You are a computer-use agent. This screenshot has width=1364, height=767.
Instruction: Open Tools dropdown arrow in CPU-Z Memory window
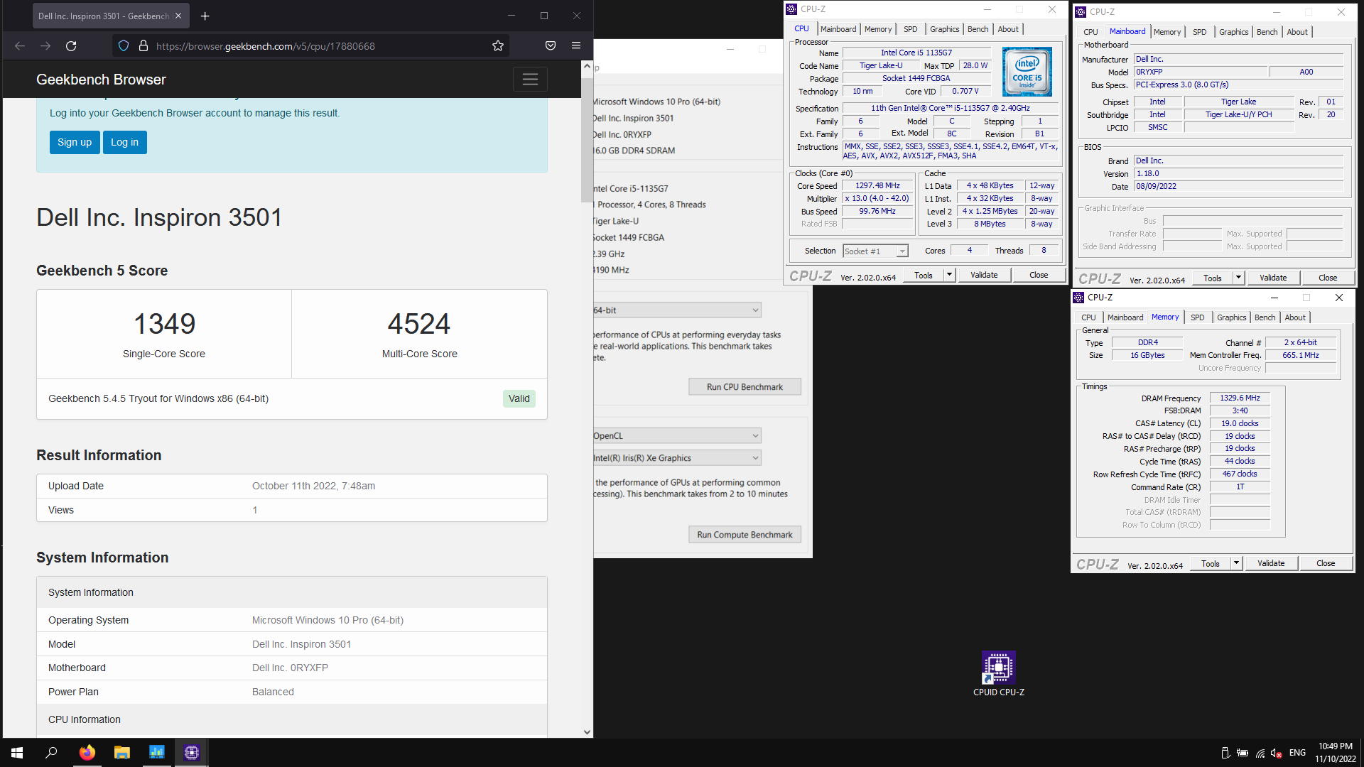pos(1236,564)
